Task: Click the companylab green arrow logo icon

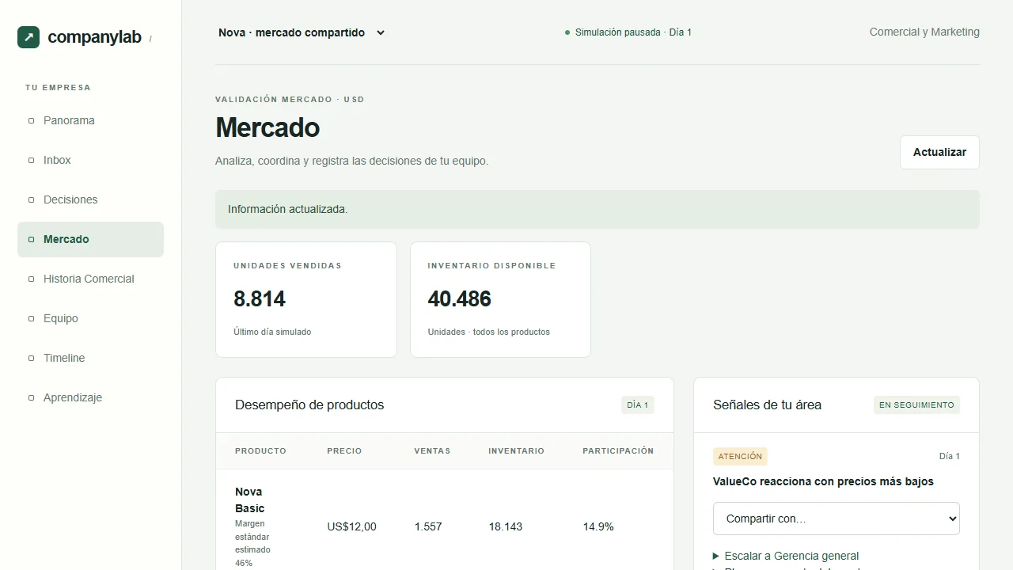Action: click(28, 37)
